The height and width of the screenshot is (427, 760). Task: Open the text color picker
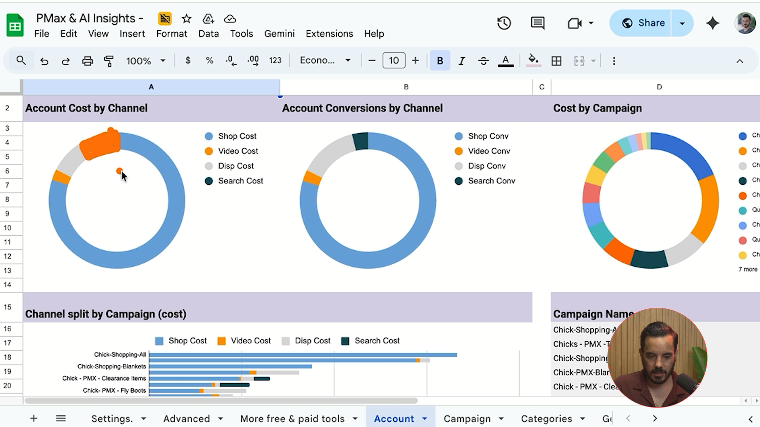point(506,61)
